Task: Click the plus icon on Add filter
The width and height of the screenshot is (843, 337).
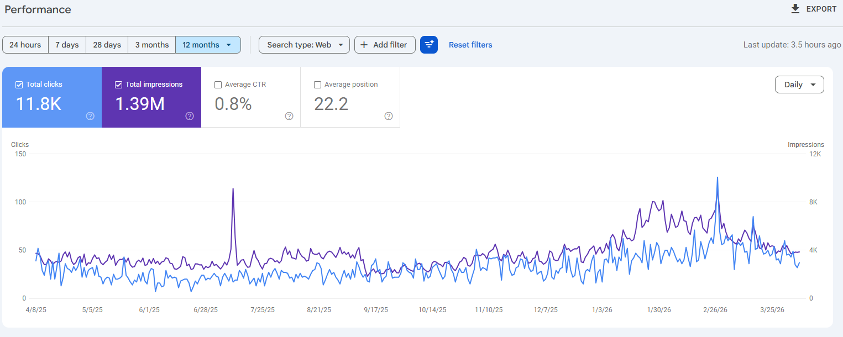Action: tap(364, 45)
